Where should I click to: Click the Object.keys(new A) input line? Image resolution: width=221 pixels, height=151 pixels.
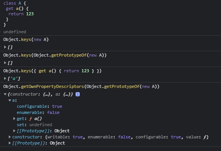26,39
